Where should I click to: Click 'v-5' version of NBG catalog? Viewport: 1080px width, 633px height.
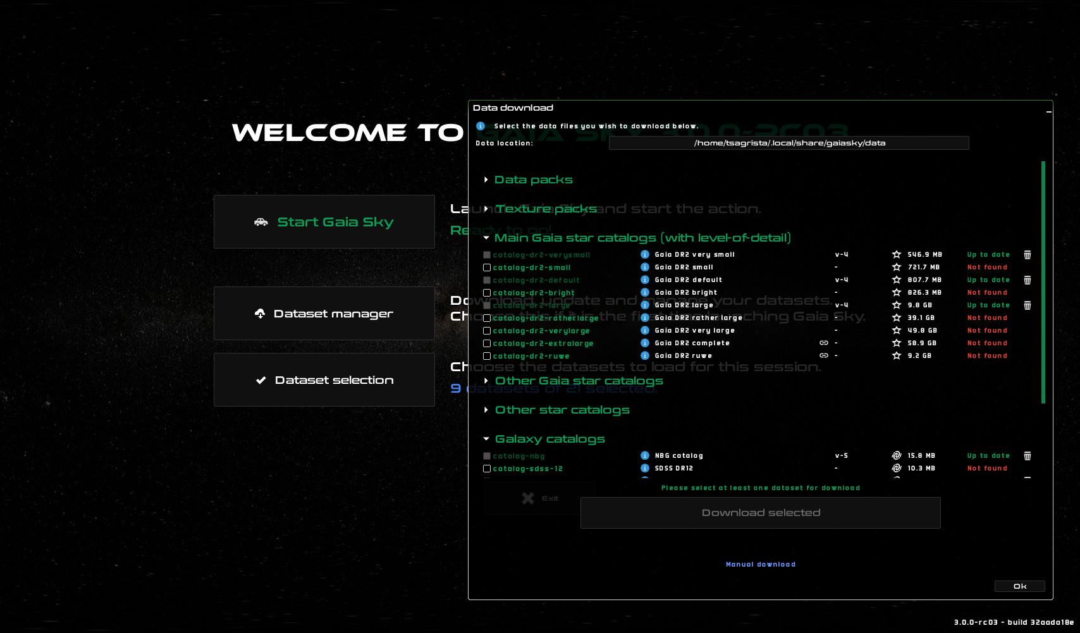coord(842,456)
